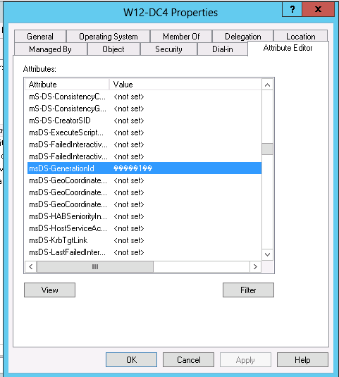
Task: Click the horizontal scroll right arrow
Action: [255, 266]
